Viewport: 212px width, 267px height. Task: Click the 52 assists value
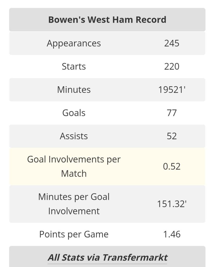pos(172,136)
